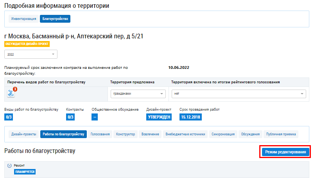Open the Обсуждения tab
Viewport: 314px width, 178px height.
(250, 134)
